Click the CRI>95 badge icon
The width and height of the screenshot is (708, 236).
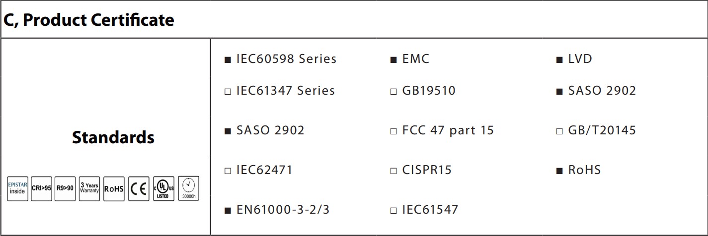tap(41, 188)
